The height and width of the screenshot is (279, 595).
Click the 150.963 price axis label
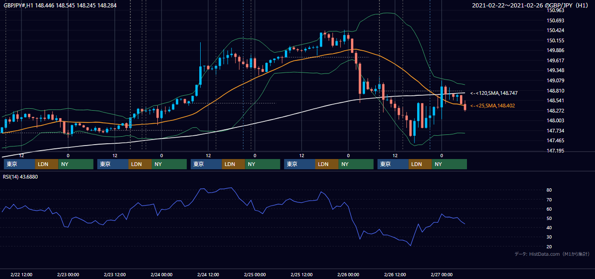tap(555, 10)
